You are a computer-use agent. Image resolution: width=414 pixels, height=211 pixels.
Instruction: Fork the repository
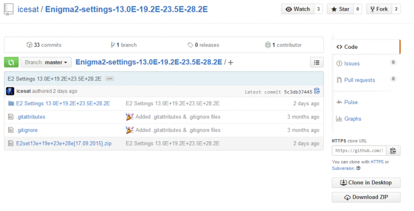pos(379,9)
